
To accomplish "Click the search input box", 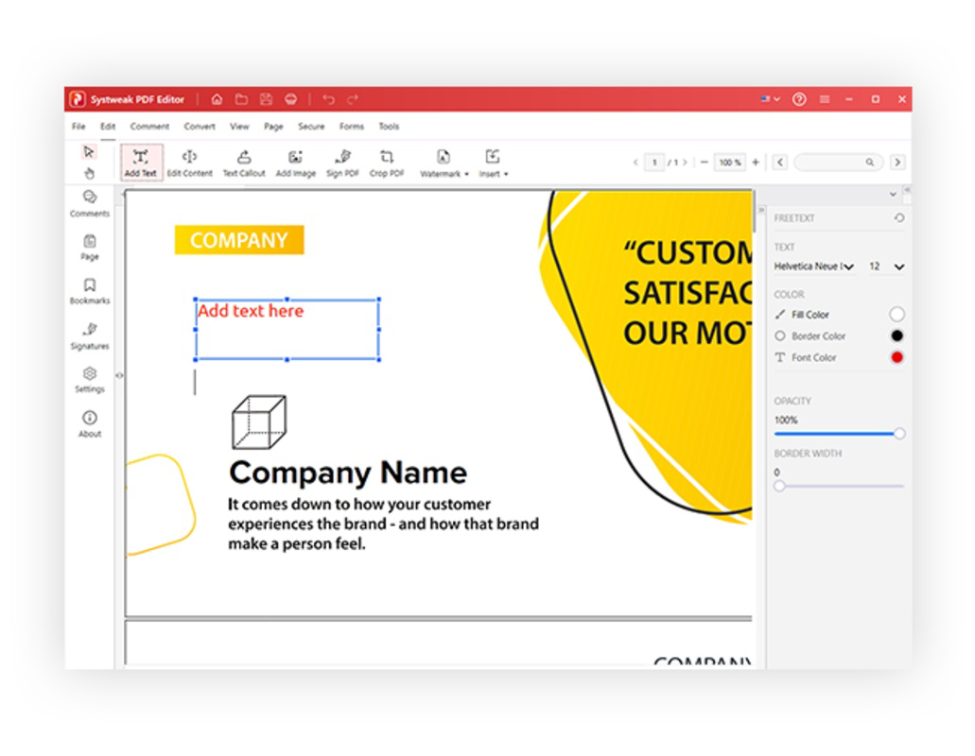I will pyautogui.click(x=838, y=163).
